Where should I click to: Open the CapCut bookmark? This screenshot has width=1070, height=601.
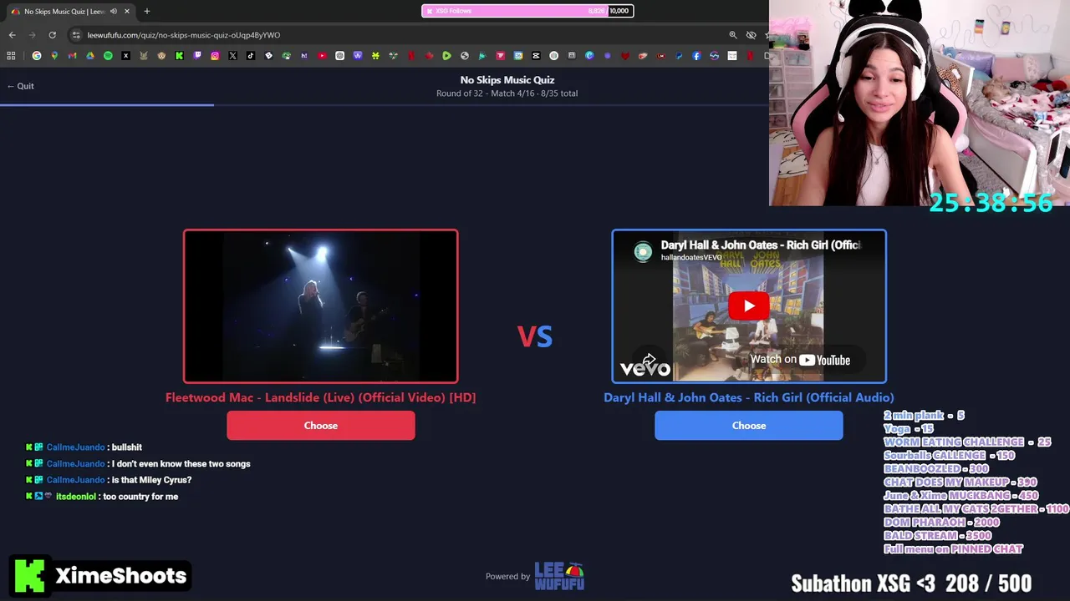[x=536, y=56]
